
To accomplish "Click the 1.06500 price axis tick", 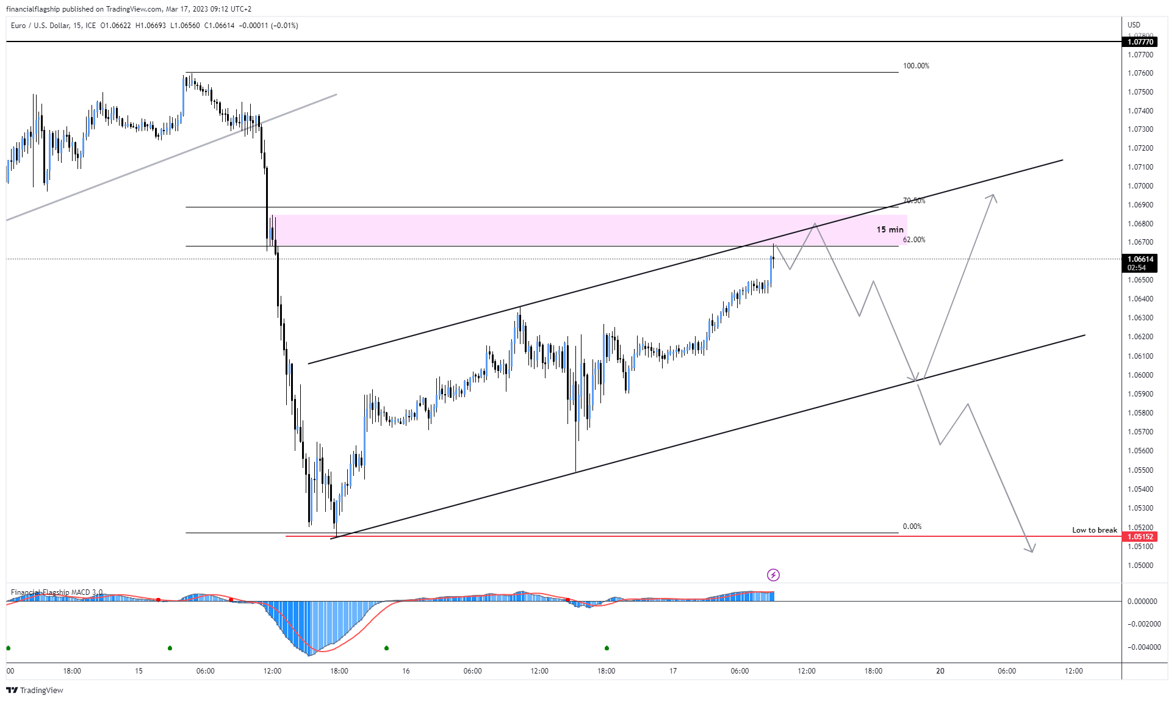I will coord(1140,280).
